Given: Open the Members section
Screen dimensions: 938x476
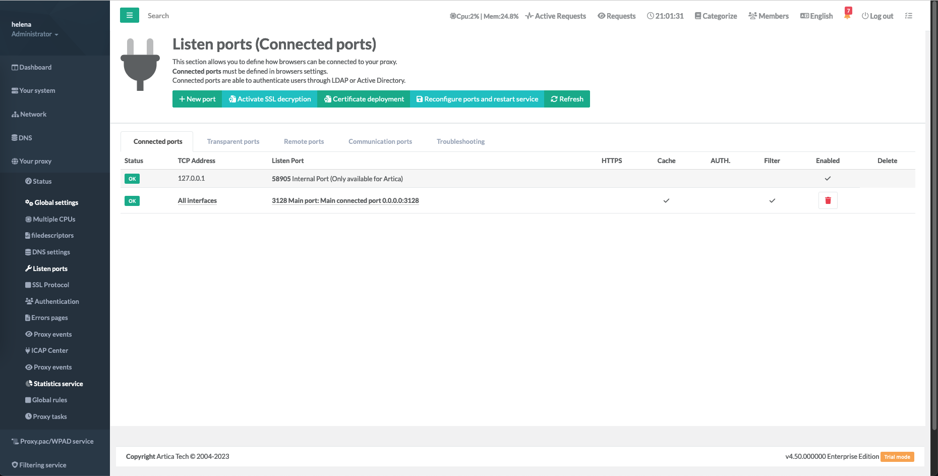Looking at the screenshot, I should click(x=769, y=16).
